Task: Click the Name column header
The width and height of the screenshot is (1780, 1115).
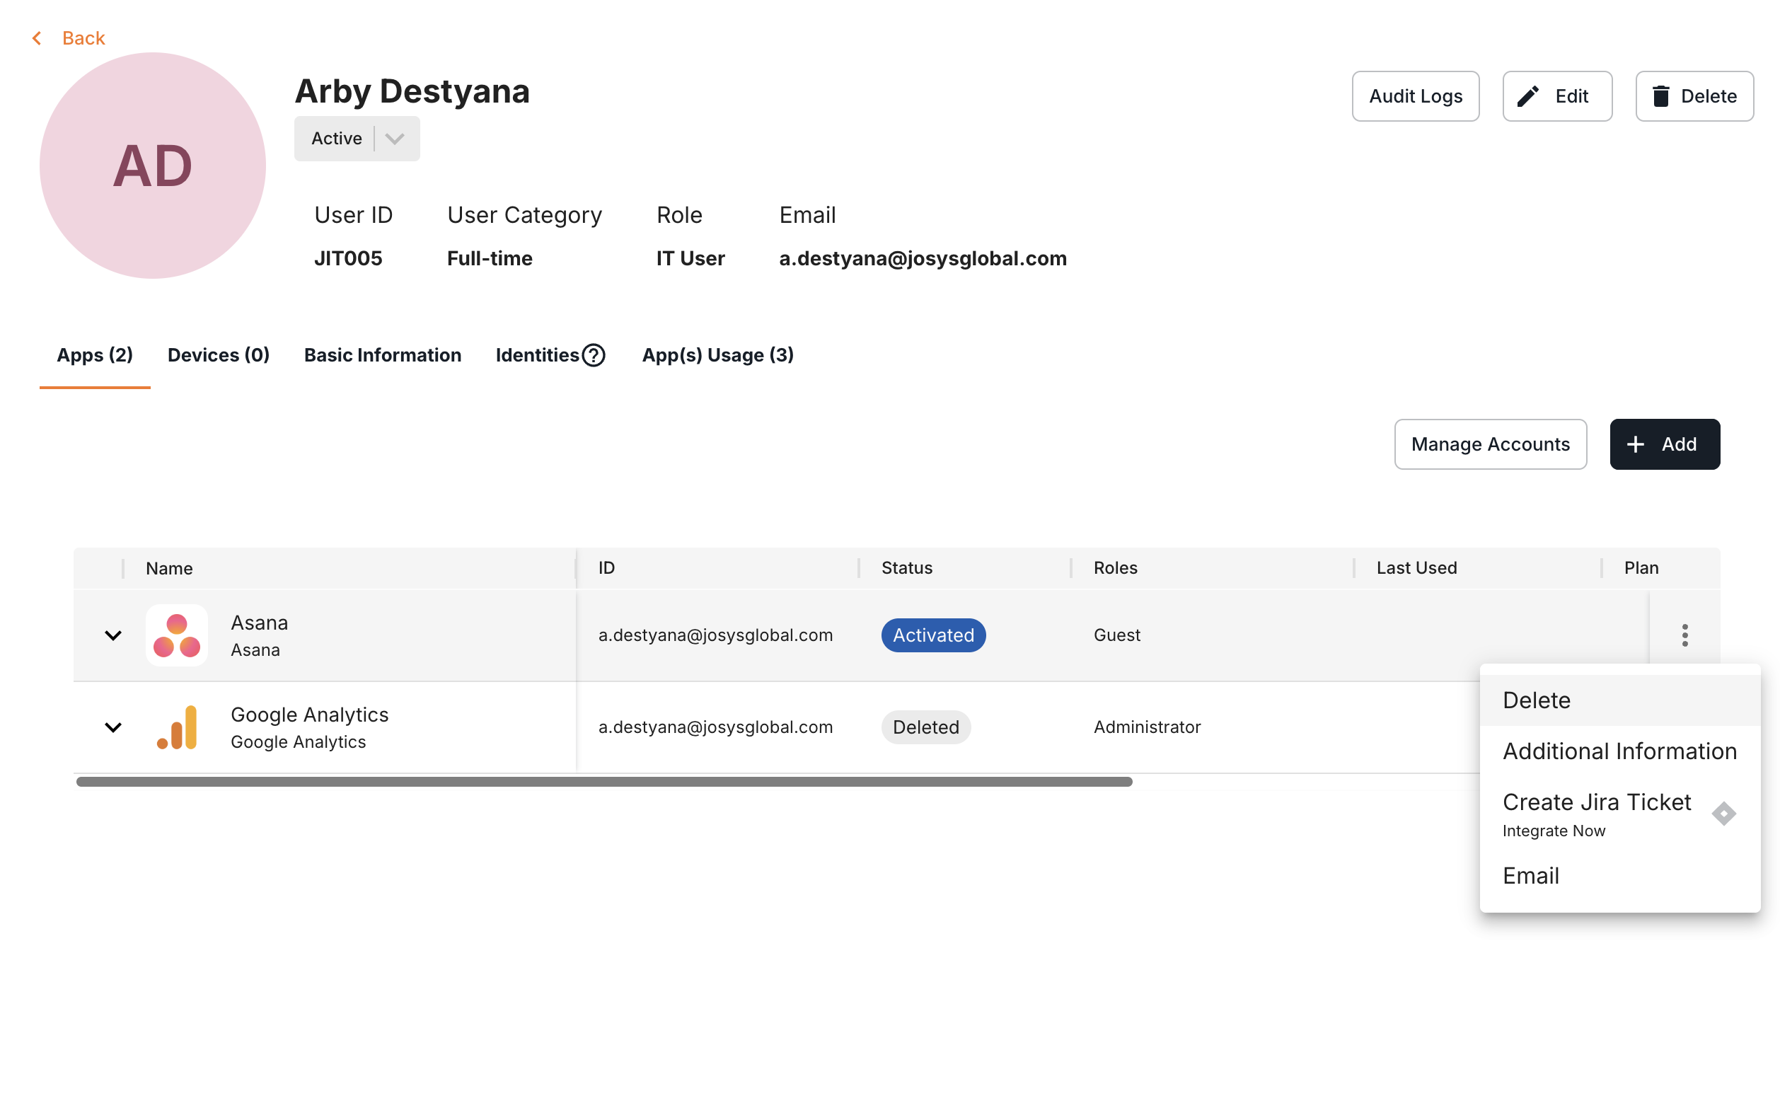Action: point(169,568)
